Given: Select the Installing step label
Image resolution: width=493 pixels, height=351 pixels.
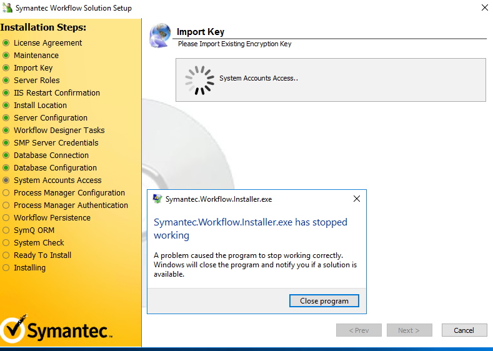Looking at the screenshot, I should tap(29, 268).
